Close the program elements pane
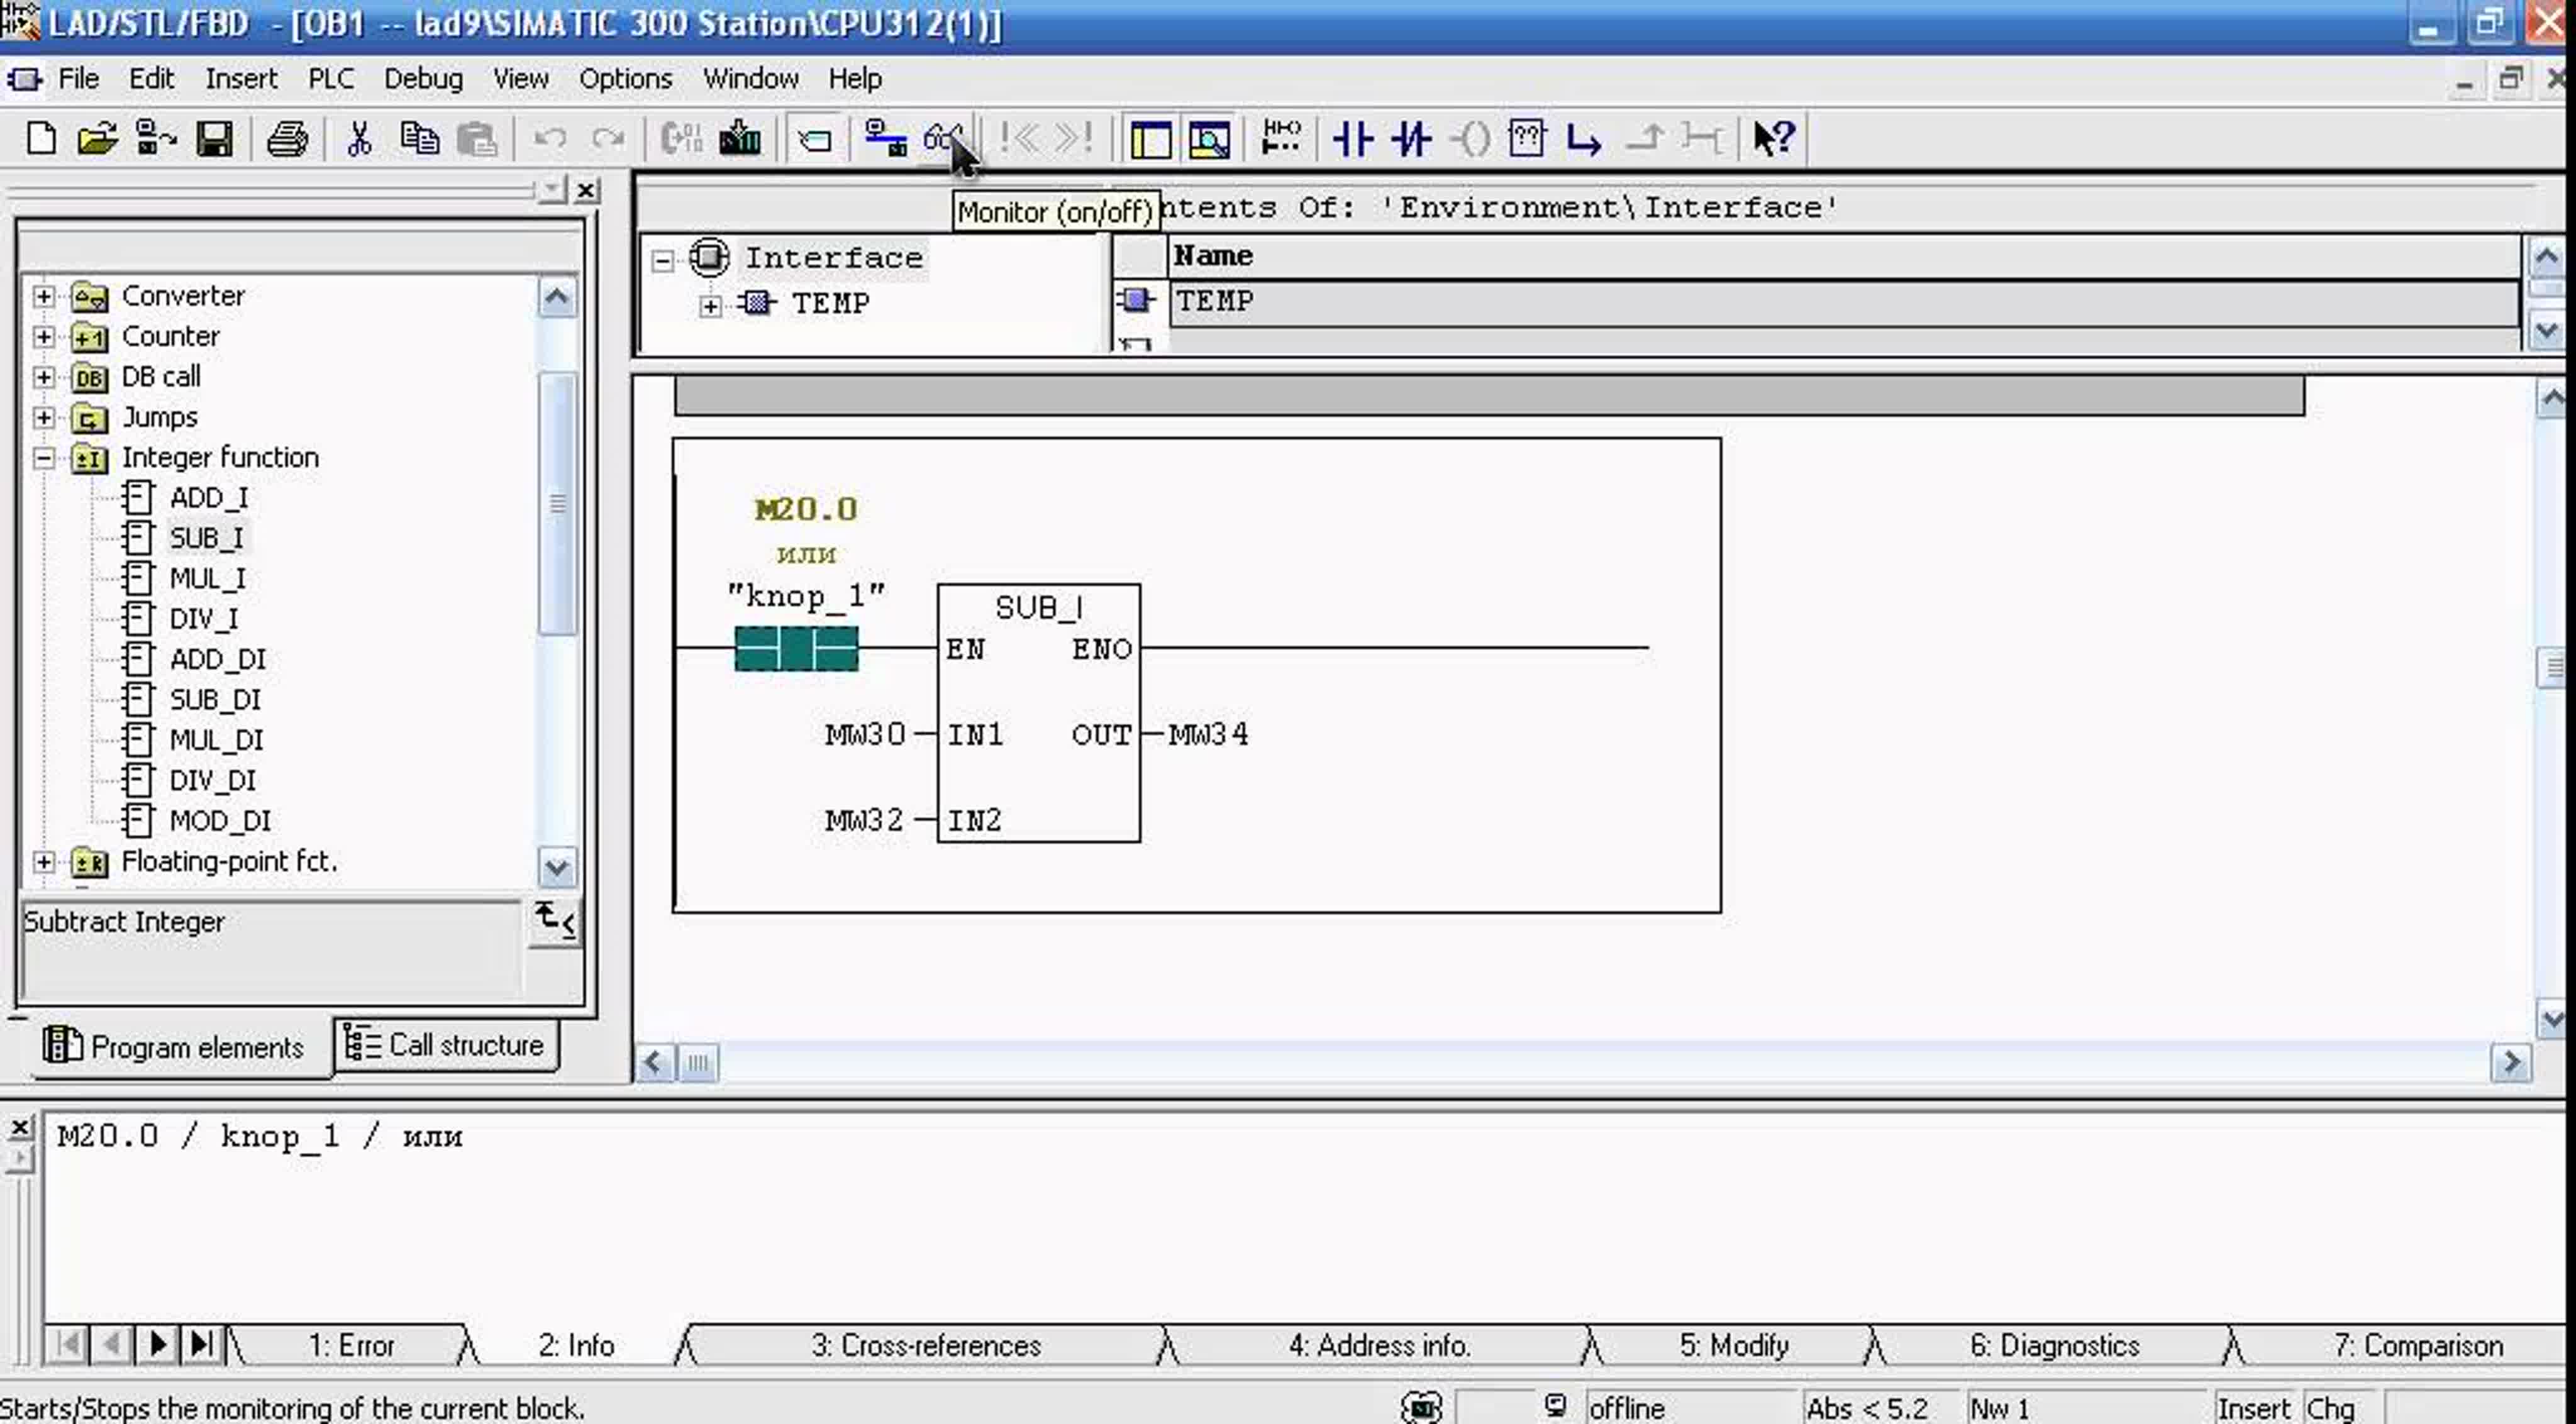 587,190
